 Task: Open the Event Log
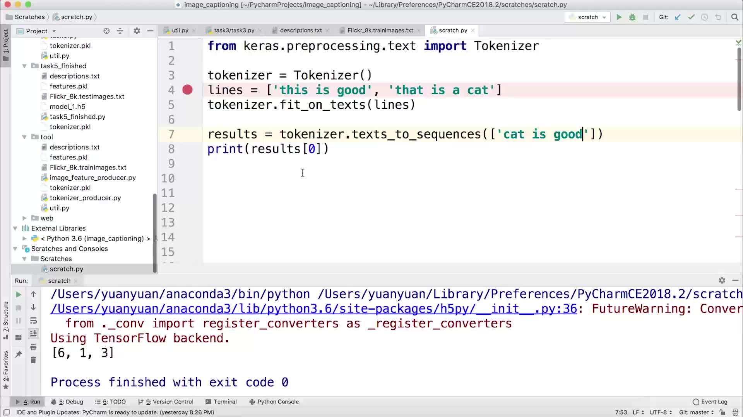pyautogui.click(x=710, y=402)
